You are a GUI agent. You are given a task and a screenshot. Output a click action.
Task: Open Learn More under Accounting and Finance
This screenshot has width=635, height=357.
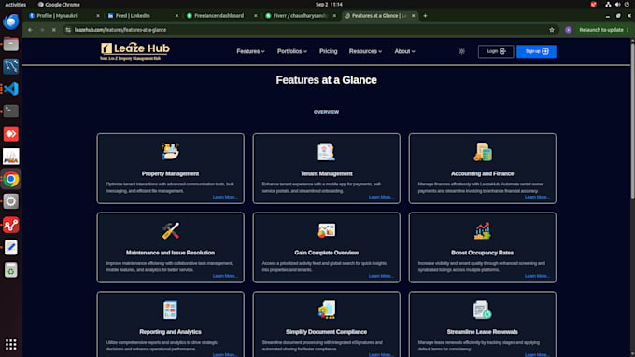pyautogui.click(x=537, y=197)
